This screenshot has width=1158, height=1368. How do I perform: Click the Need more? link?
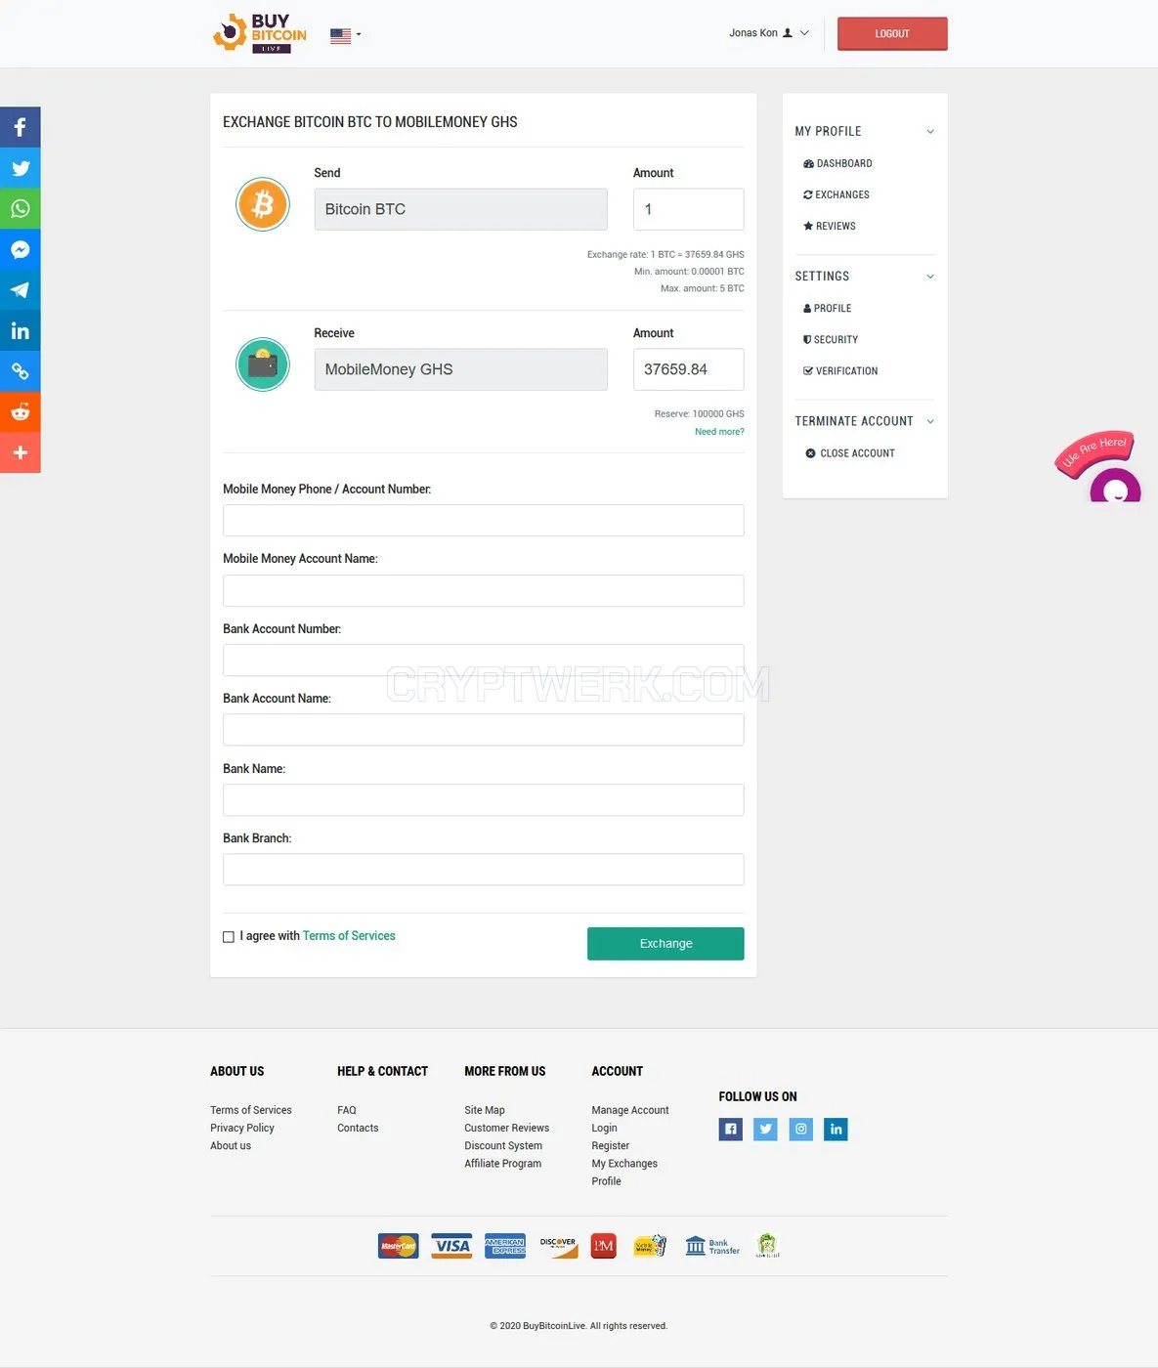pyautogui.click(x=719, y=432)
